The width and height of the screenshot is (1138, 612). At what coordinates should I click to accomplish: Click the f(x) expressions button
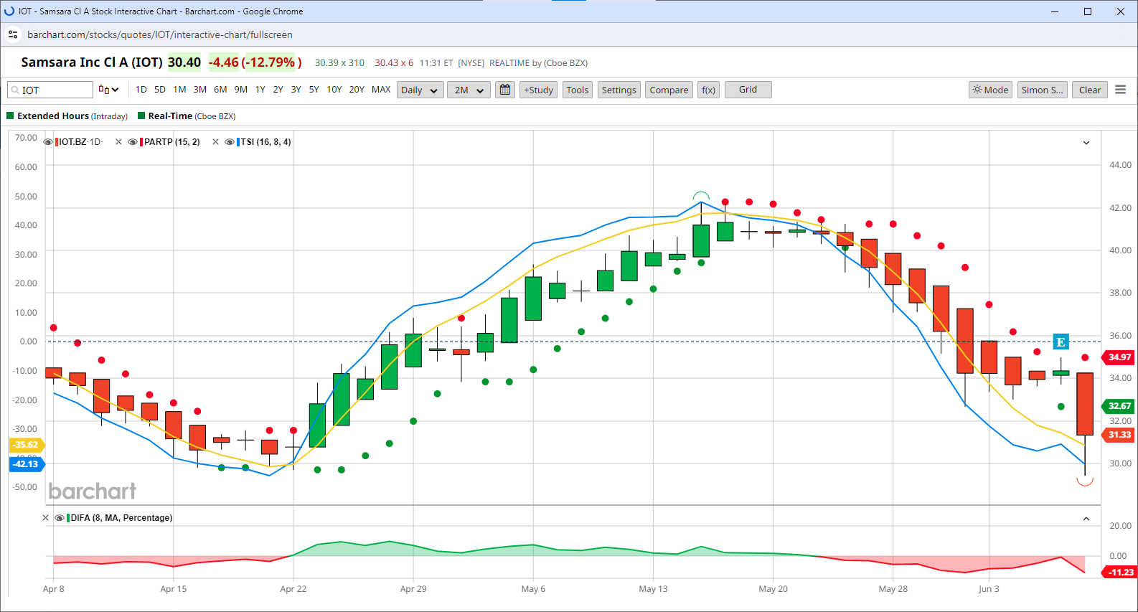click(709, 90)
